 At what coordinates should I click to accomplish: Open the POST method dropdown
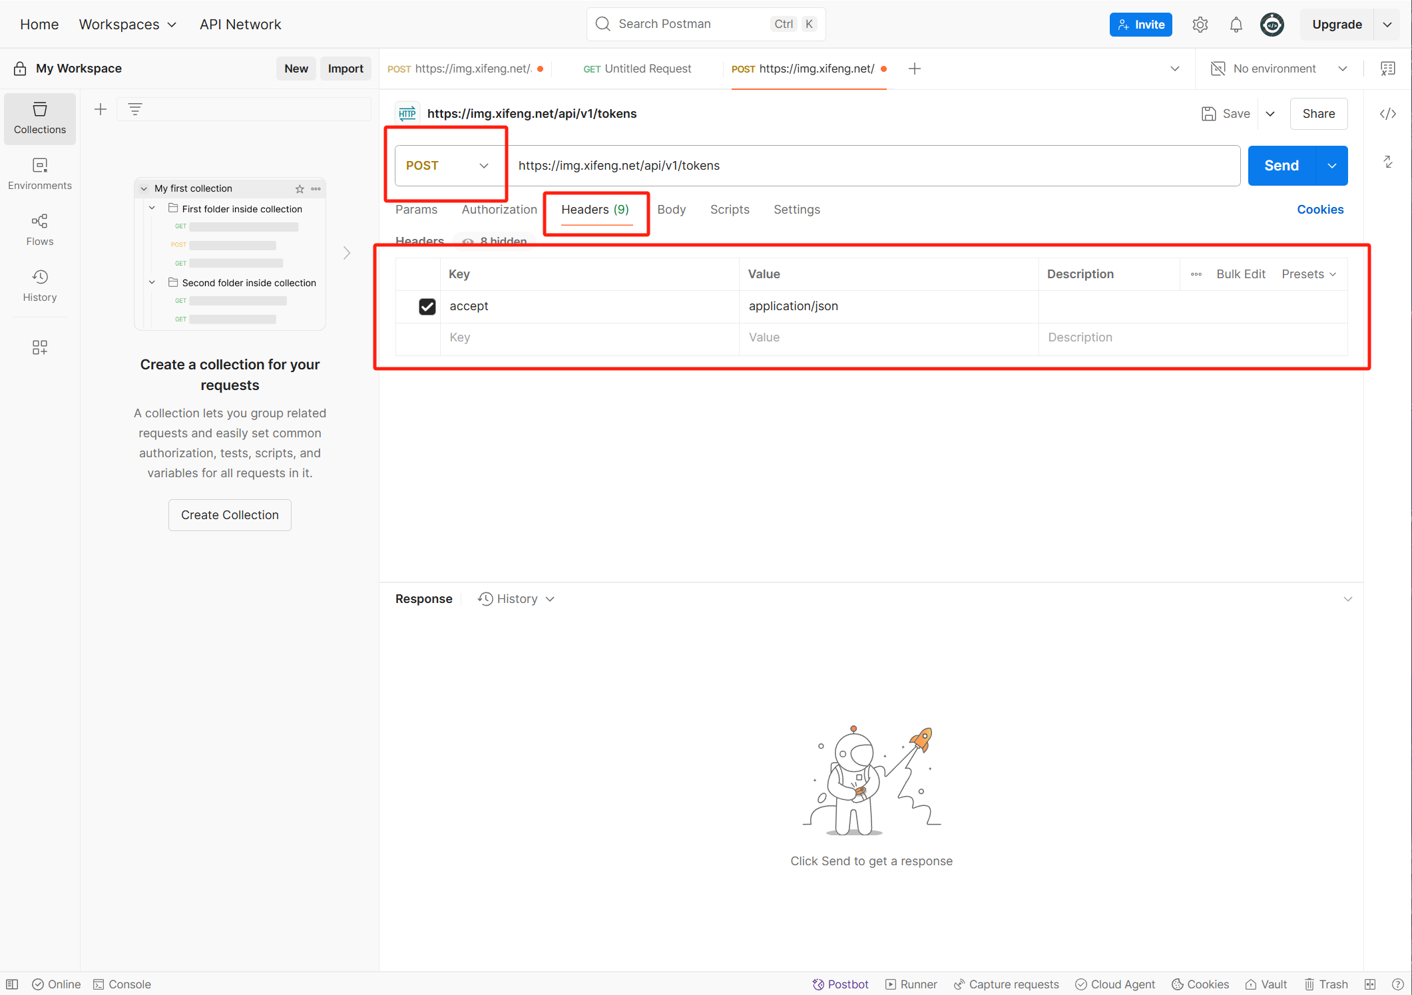[x=447, y=166]
